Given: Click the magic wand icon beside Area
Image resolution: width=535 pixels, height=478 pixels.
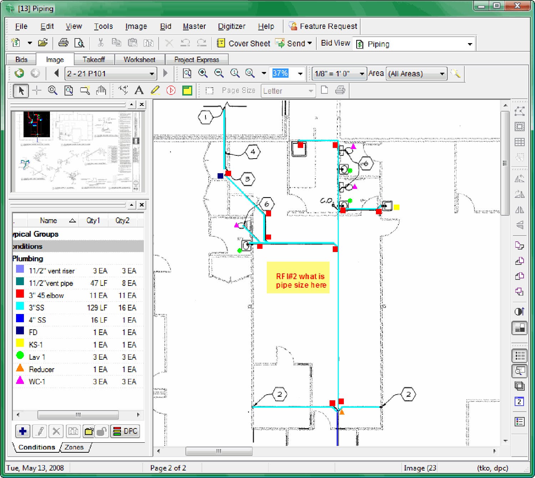Looking at the screenshot, I should (x=455, y=73).
